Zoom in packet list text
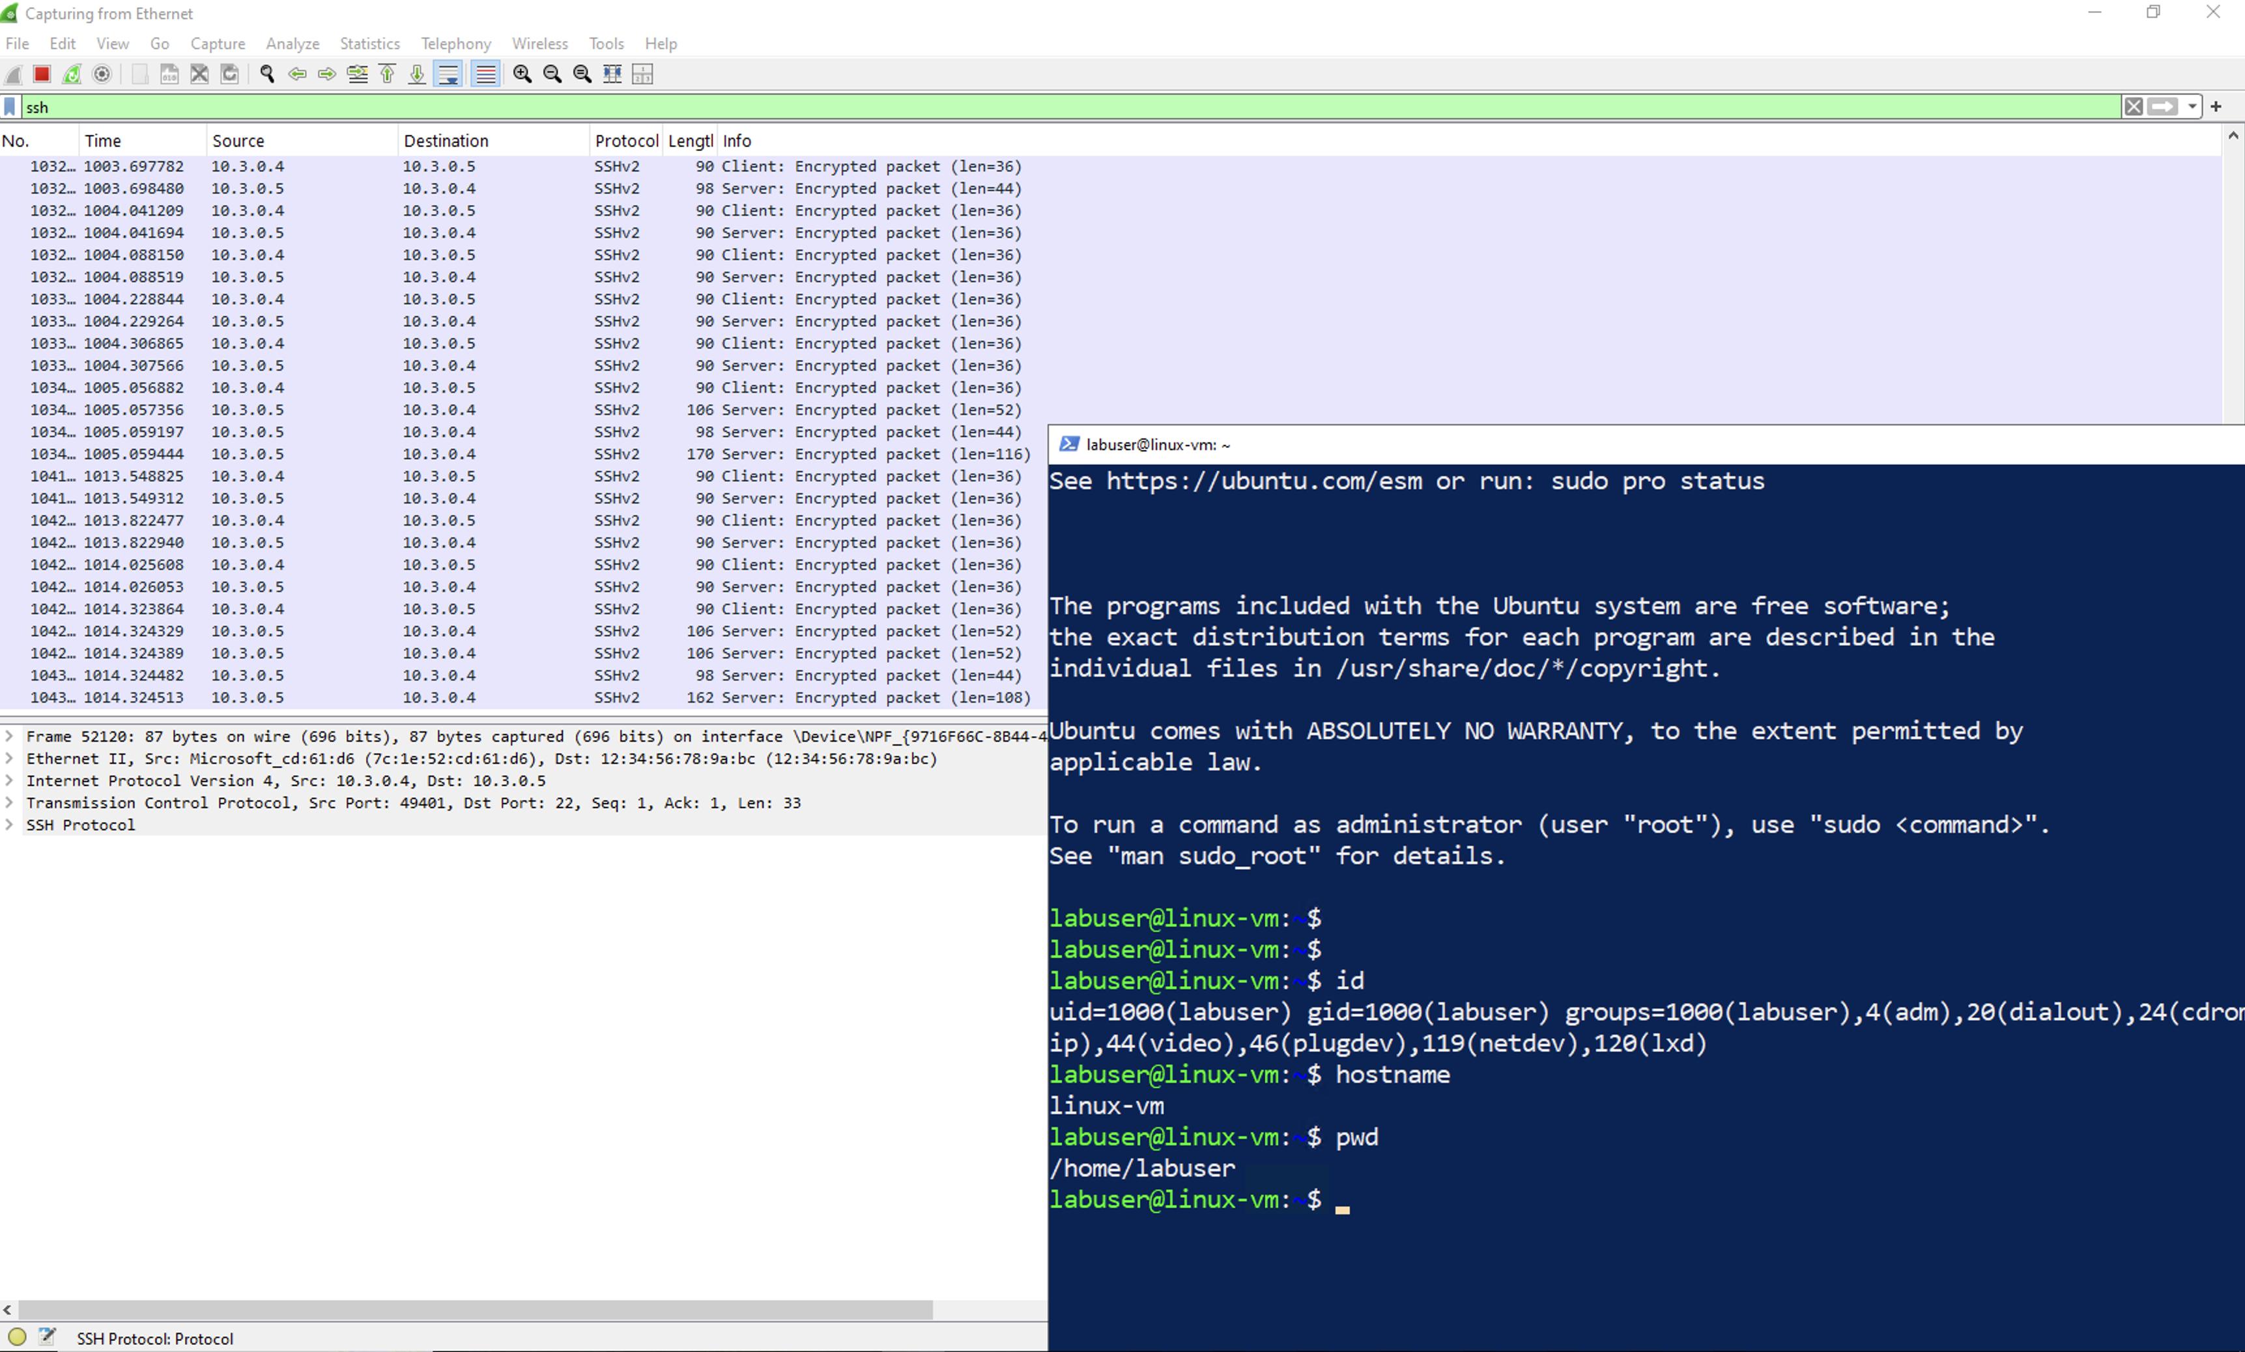 point(522,74)
